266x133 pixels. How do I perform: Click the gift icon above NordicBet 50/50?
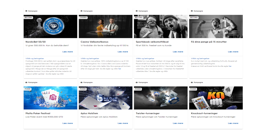click(x=26, y=11)
